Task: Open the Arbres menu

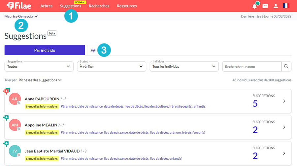Action: point(46,6)
